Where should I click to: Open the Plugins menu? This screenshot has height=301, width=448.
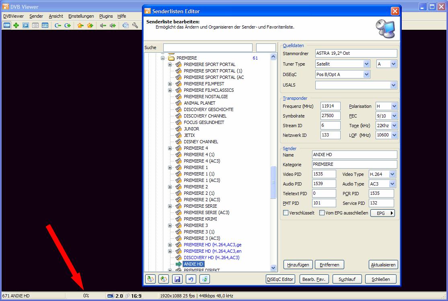click(106, 16)
